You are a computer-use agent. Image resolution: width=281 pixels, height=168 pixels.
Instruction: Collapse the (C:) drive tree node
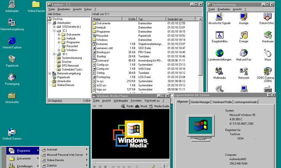point(54,31)
